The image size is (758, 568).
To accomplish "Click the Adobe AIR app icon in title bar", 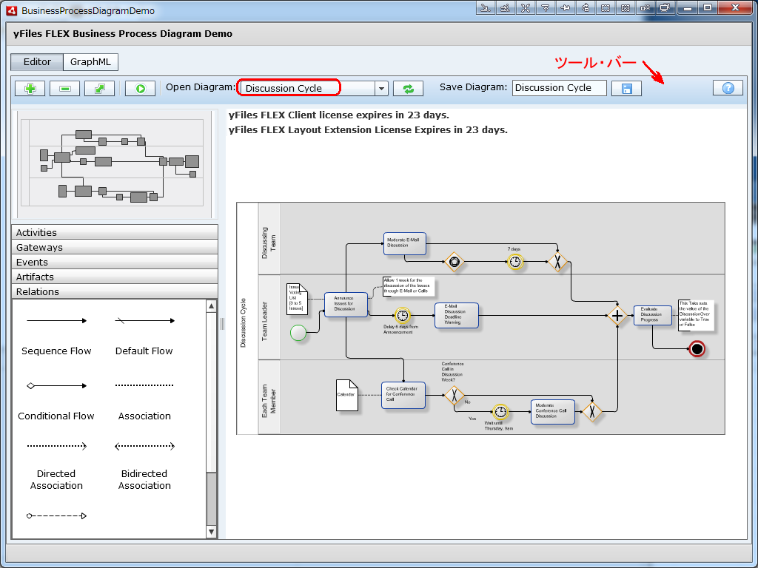I will click(13, 10).
